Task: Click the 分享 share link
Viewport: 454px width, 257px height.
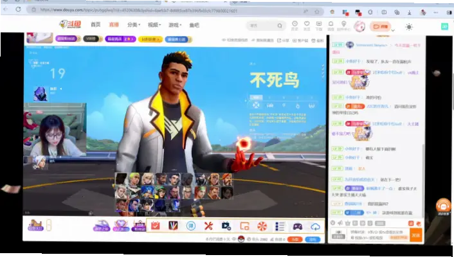Action: tap(283, 40)
